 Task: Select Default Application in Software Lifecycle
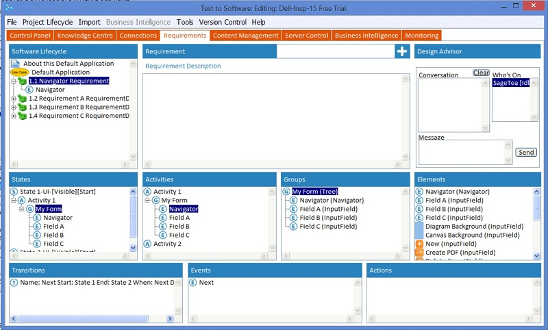[60, 73]
